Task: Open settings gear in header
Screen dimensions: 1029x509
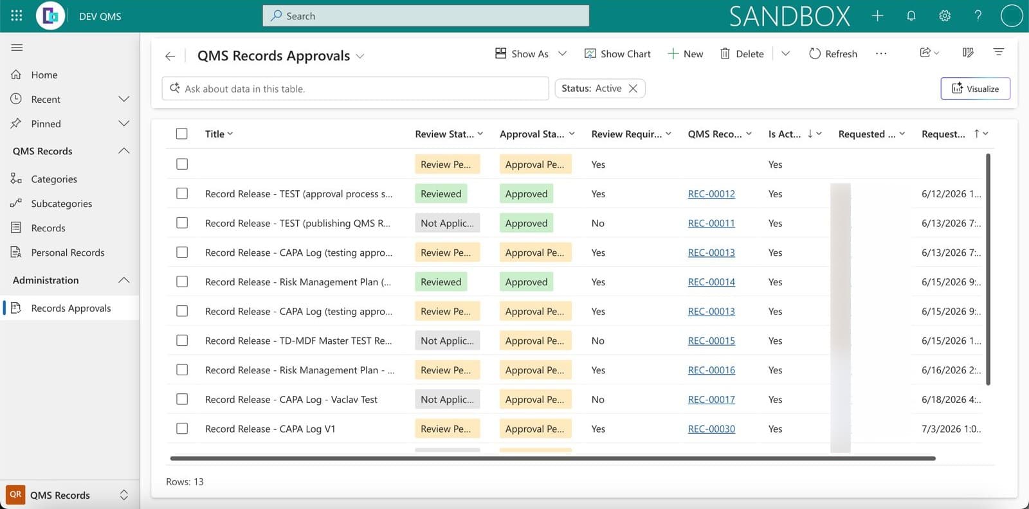Action: point(944,16)
